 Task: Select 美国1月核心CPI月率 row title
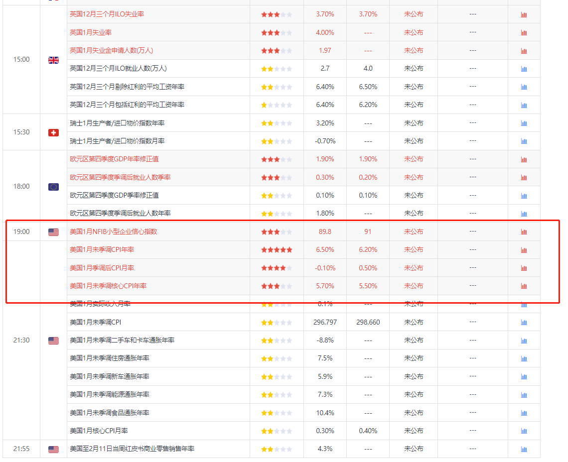(x=99, y=431)
